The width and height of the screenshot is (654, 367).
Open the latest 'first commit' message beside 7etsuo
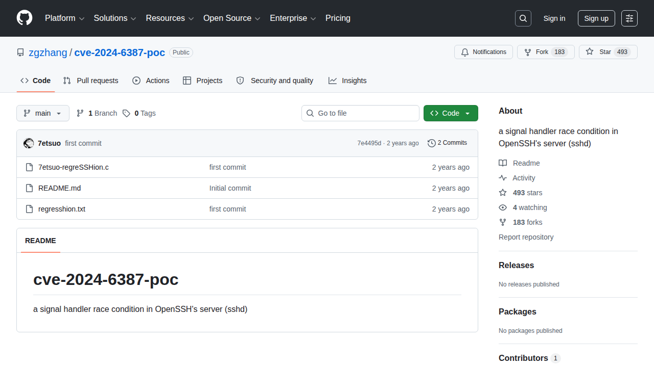tap(83, 143)
